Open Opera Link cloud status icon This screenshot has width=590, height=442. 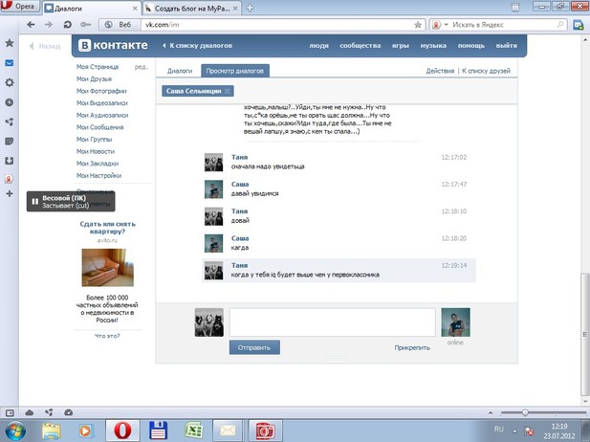tap(30, 413)
